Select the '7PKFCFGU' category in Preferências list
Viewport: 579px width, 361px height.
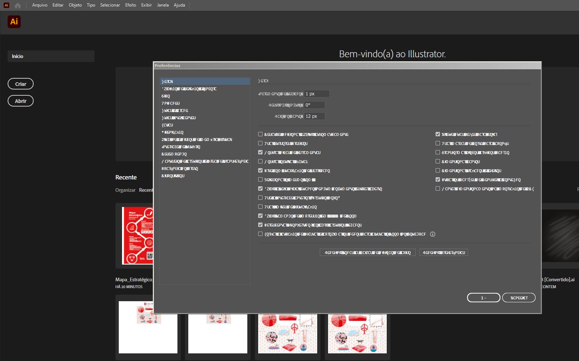(205, 103)
